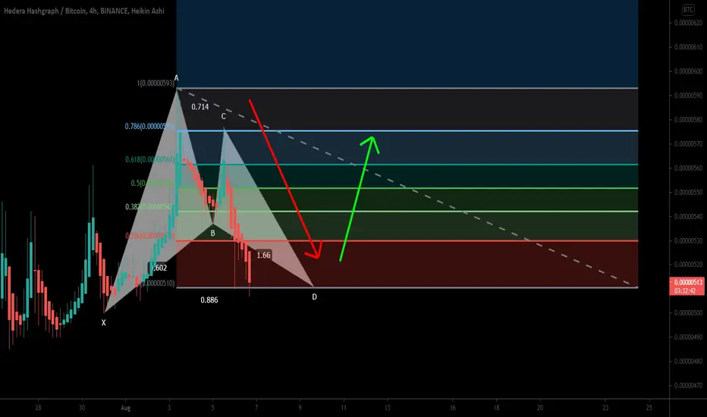
Task: Click the date label 20 on the time axis
Action: [540, 408]
